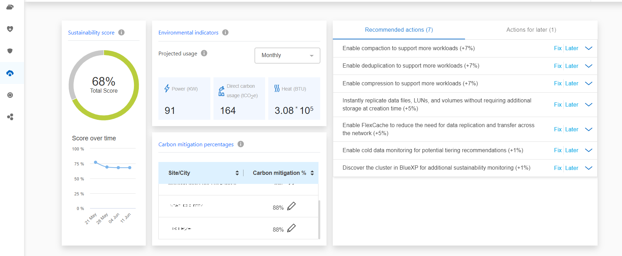Viewport: 622px width, 256px height.
Task: Open the shield protection icon in sidebar
Action: pyautogui.click(x=10, y=51)
